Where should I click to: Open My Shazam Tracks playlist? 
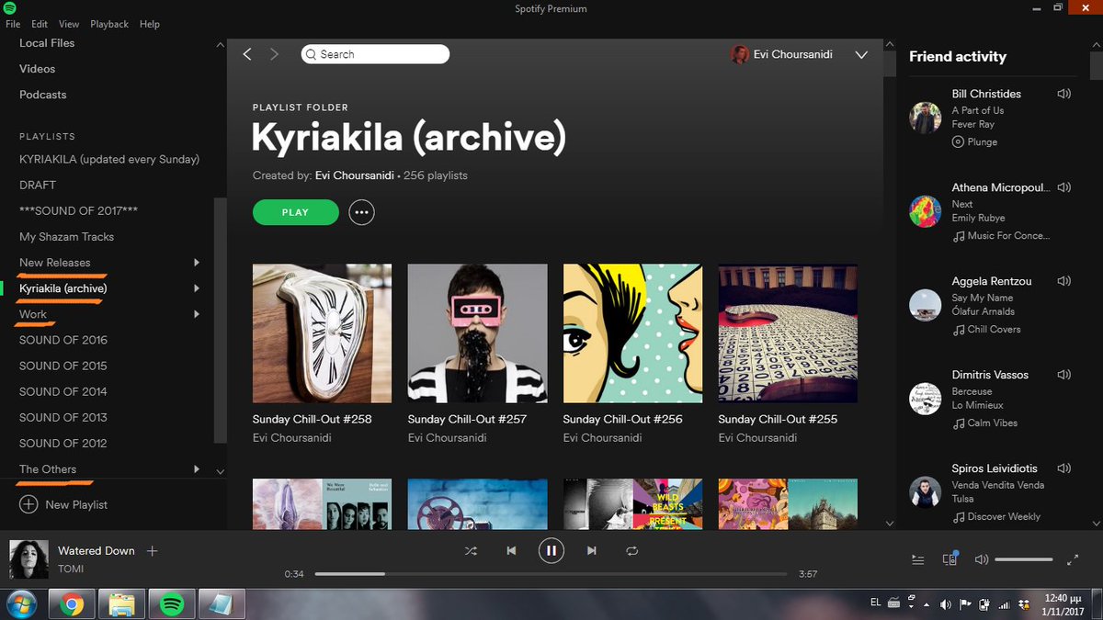point(67,237)
